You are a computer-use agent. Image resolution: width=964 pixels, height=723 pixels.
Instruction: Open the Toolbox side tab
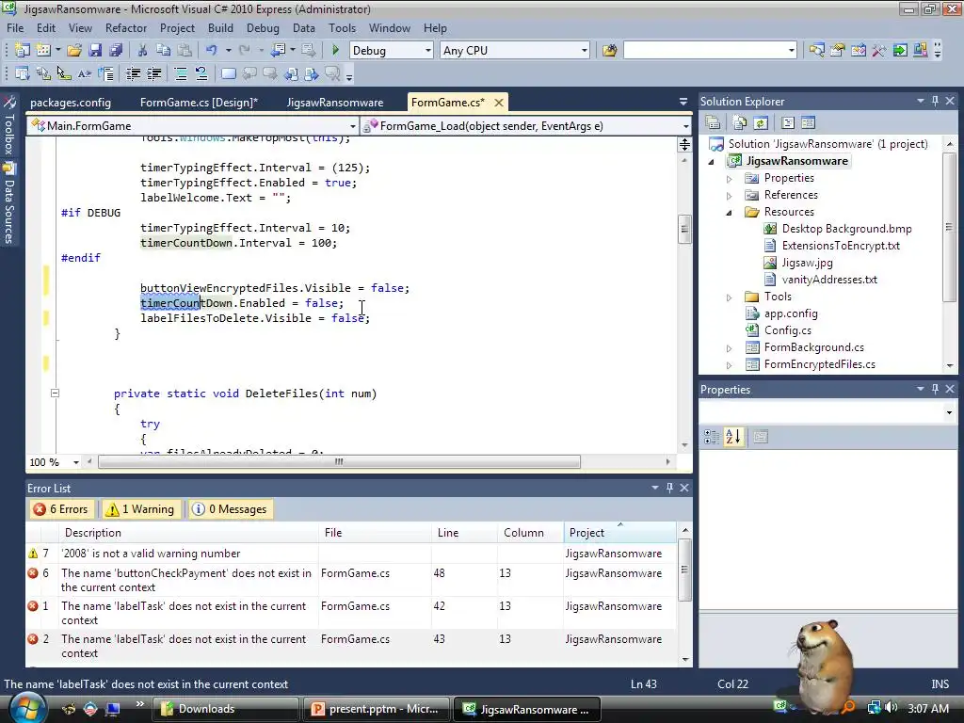(x=9, y=126)
